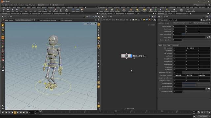Select the Font shelf tool
The width and height of the screenshot is (211, 118).
point(61,10)
